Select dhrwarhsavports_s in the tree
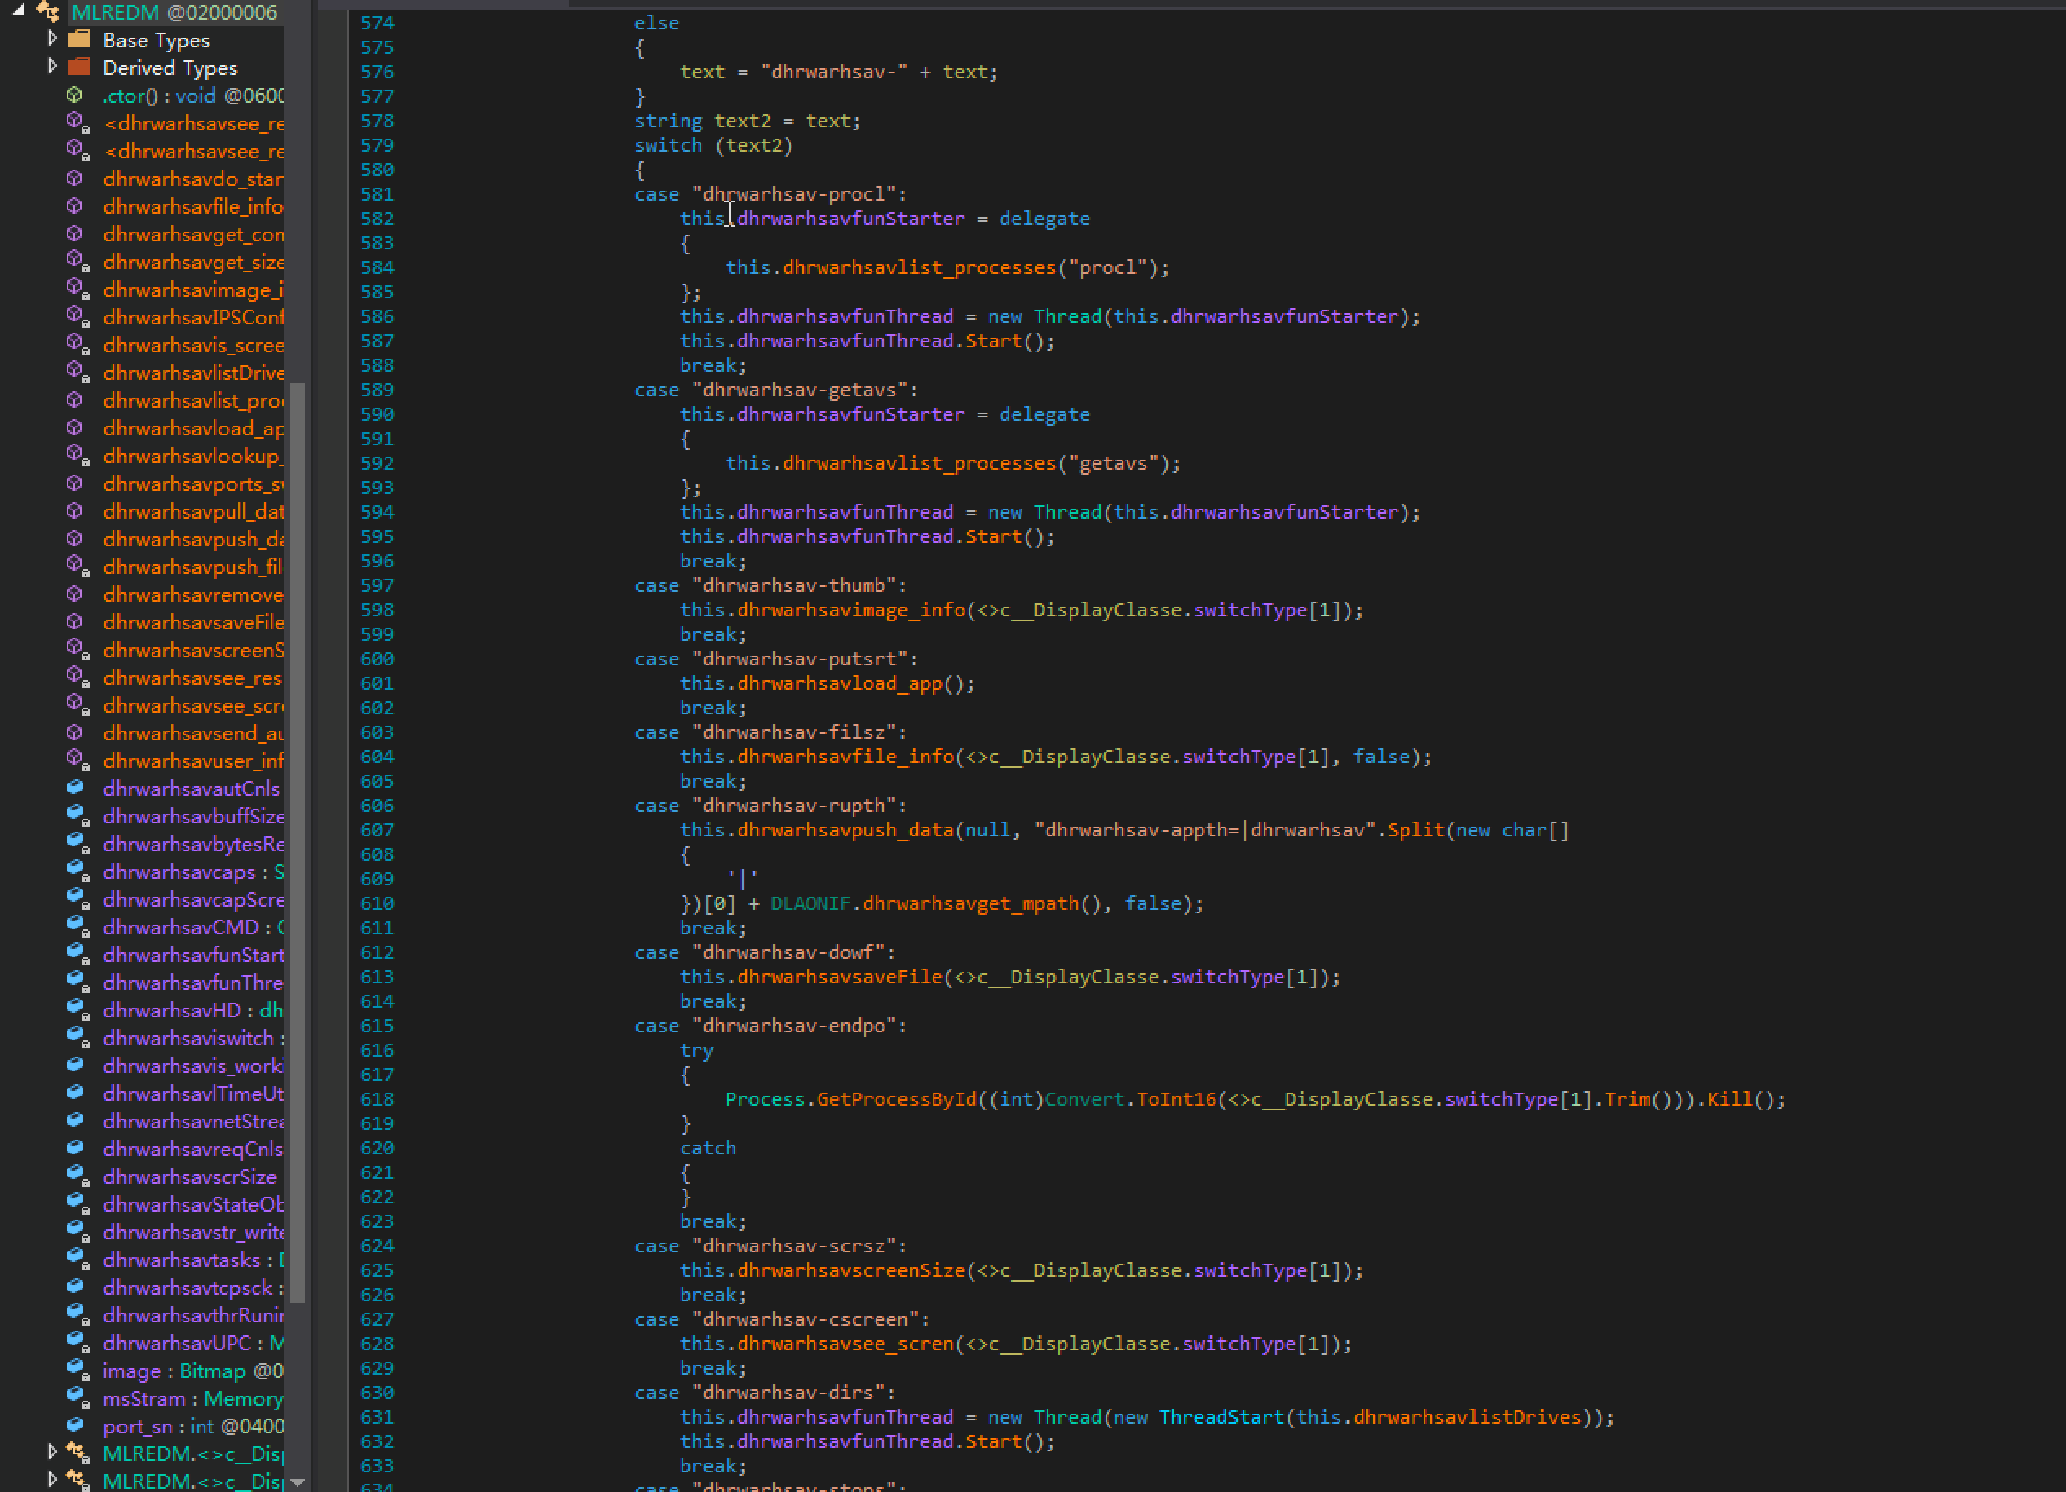The height and width of the screenshot is (1492, 2066). click(x=193, y=483)
